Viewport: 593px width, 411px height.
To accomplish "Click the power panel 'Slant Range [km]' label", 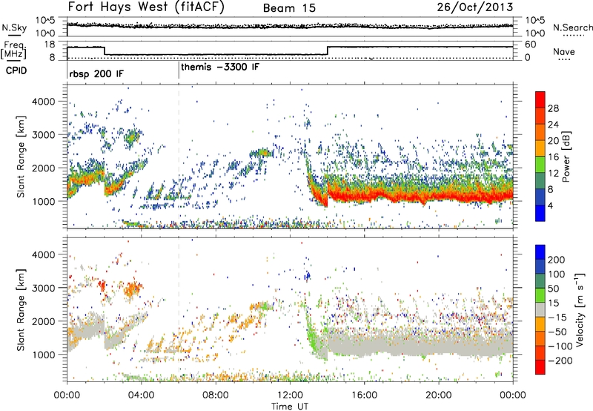I will pos(21,157).
